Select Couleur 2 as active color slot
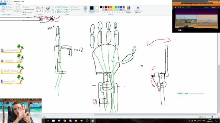The height and width of the screenshot is (123, 220). tap(97, 9)
